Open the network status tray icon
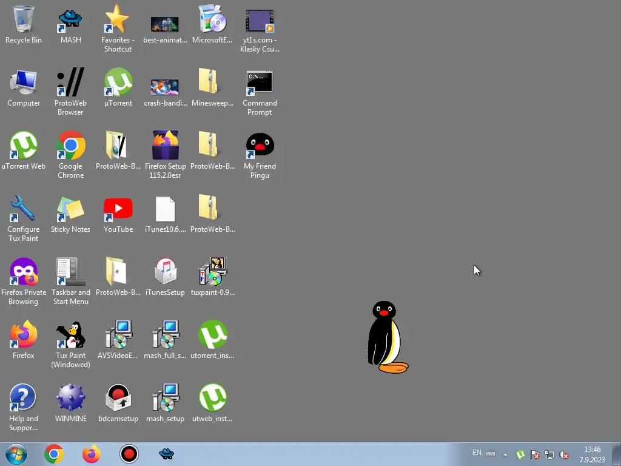This screenshot has height=466, width=621. (549, 454)
